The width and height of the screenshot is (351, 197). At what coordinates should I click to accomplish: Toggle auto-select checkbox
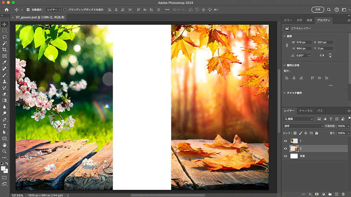(28, 9)
